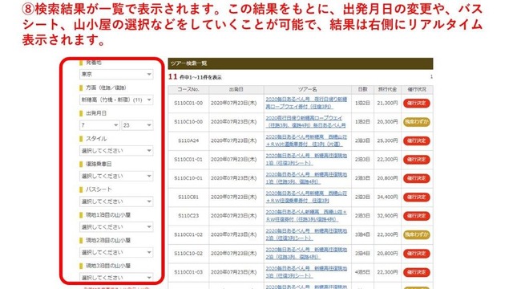Open tour link for course S110C01-00
This screenshot has width=513, height=289.
click(306, 103)
